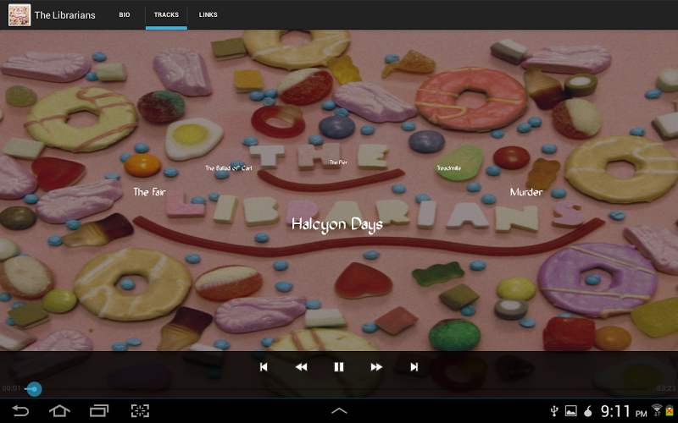Expand the bottom bar up-arrow handle
Screen dimensions: 678x423
coord(339,411)
